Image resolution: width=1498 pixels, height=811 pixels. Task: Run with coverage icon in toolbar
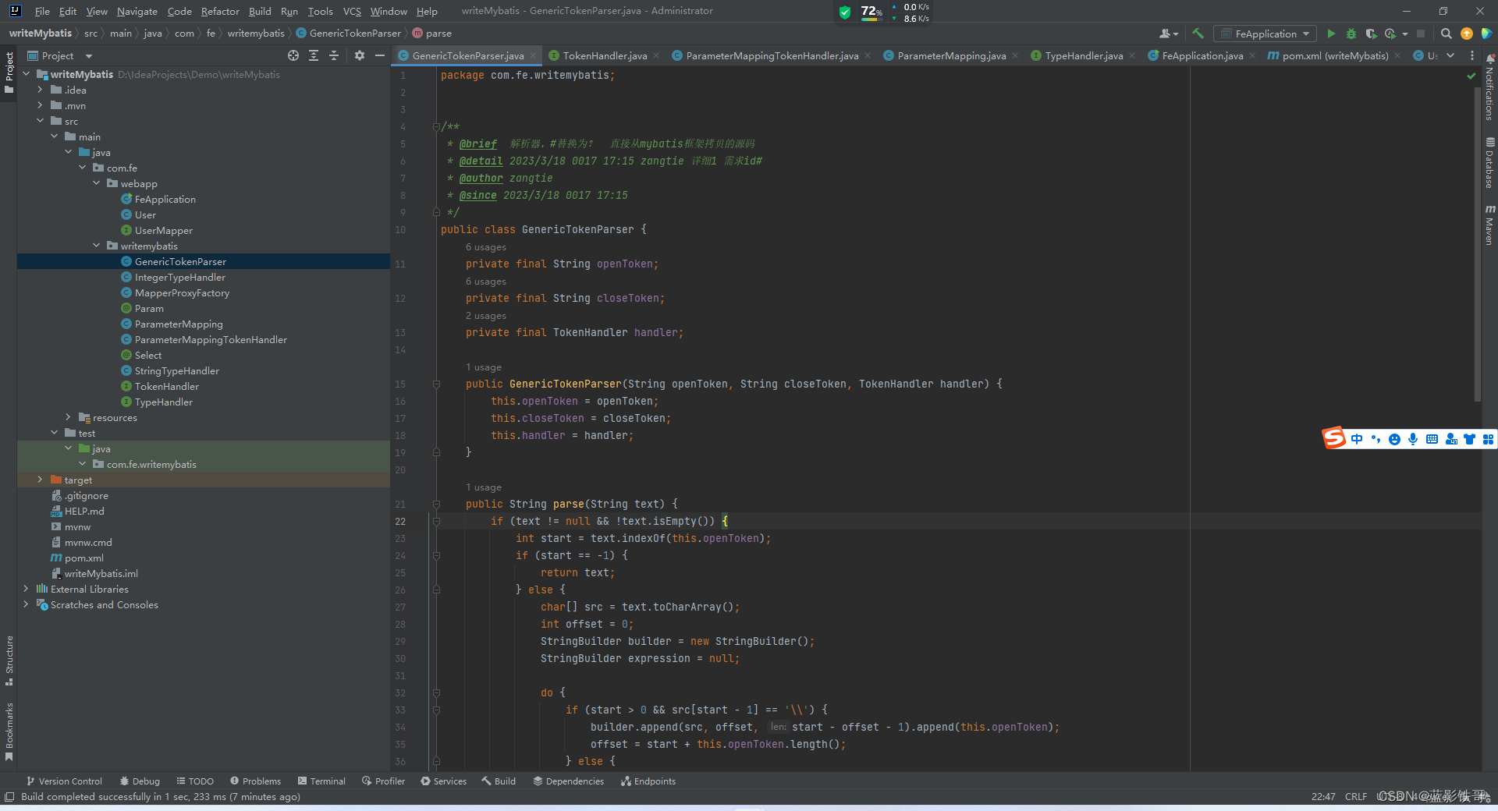1371,34
